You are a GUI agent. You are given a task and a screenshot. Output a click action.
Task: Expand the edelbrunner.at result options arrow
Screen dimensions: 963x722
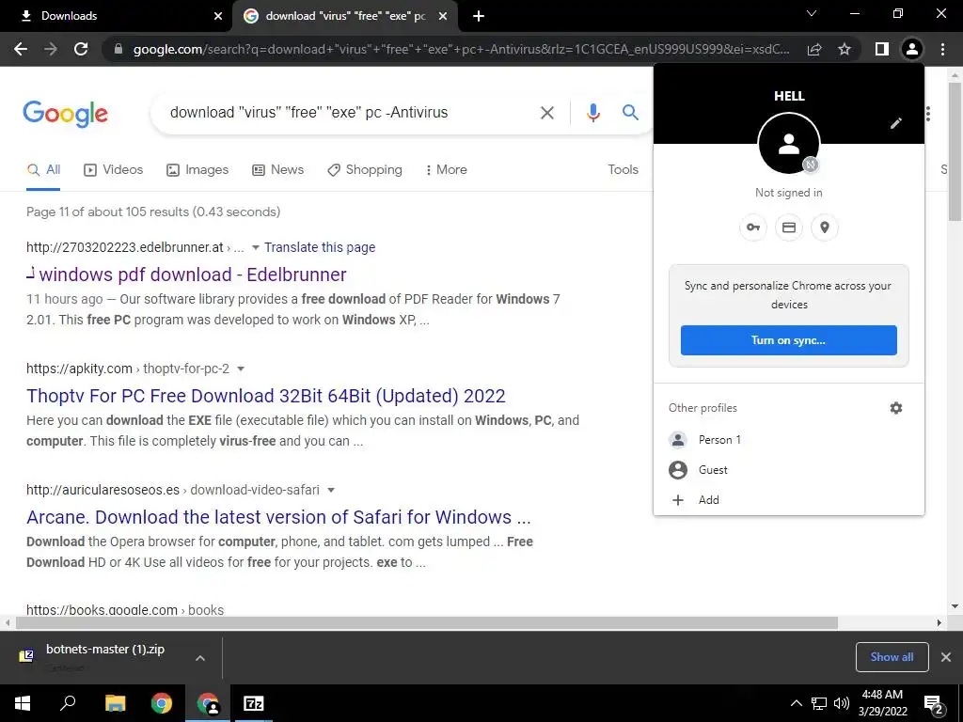coord(256,247)
